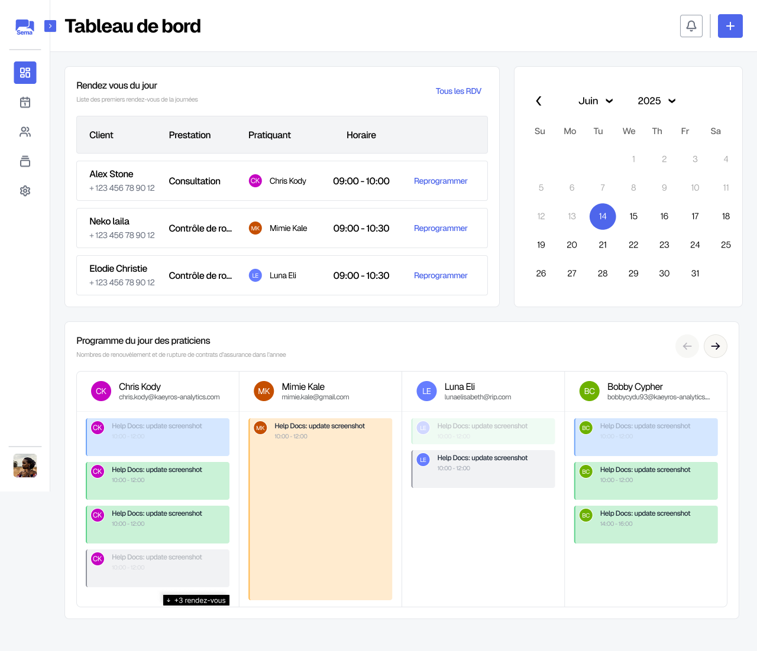Expand the sidebar with the arrow toggle
757x651 pixels.
point(50,26)
